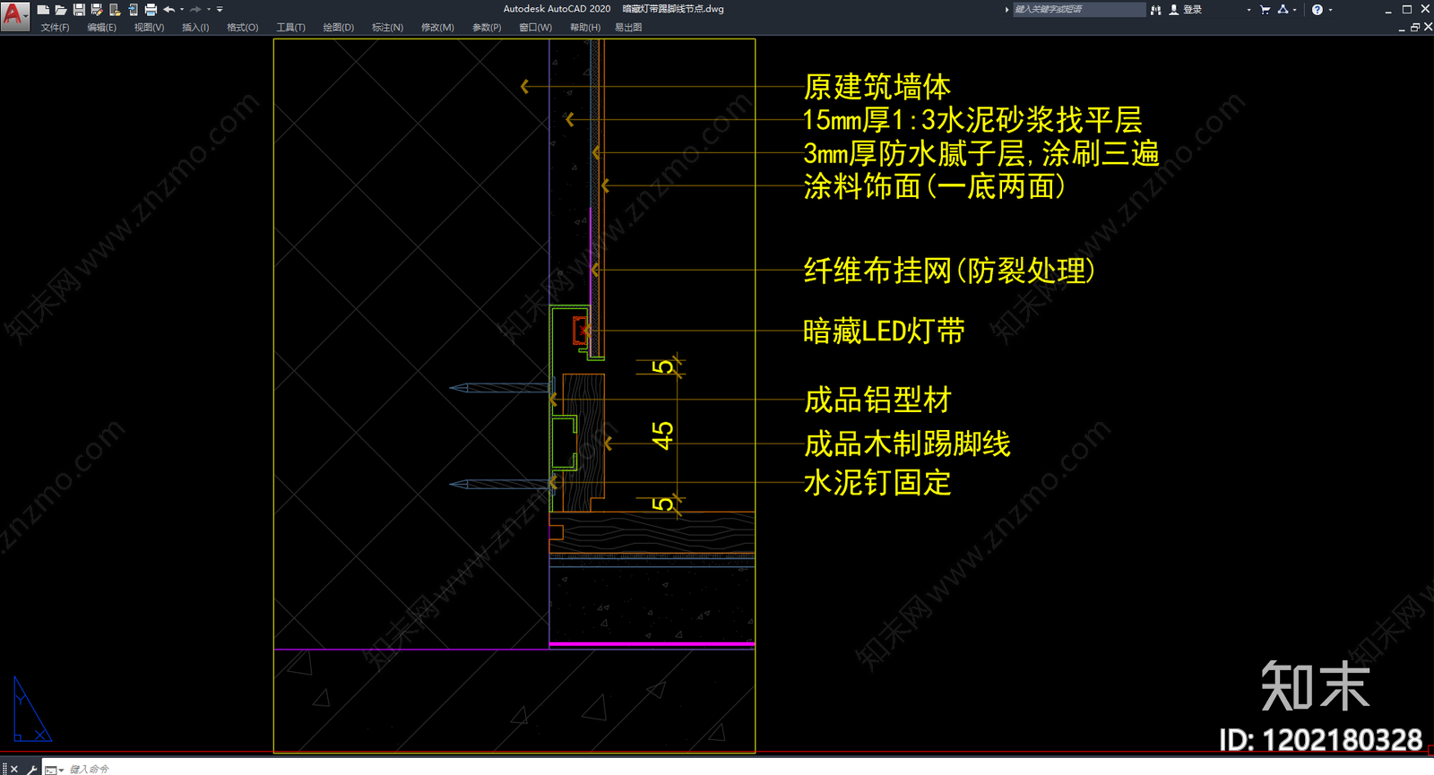Click the Redo arrow icon
Screen dimensions: 1434x775
click(195, 10)
